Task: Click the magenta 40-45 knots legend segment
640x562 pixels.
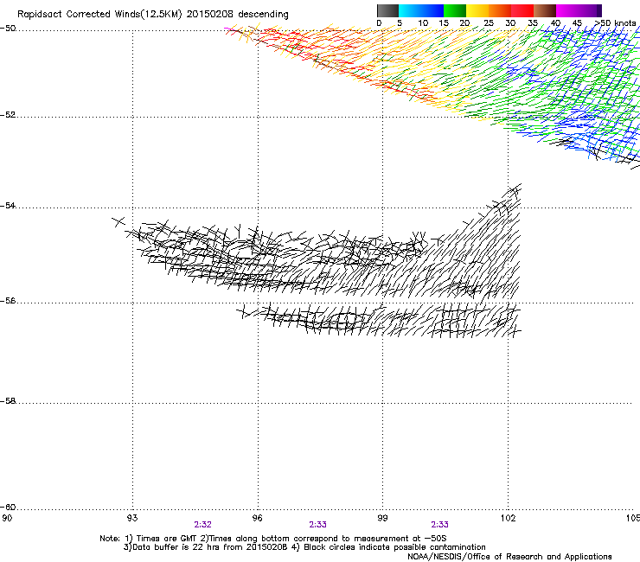Action: tap(567, 10)
